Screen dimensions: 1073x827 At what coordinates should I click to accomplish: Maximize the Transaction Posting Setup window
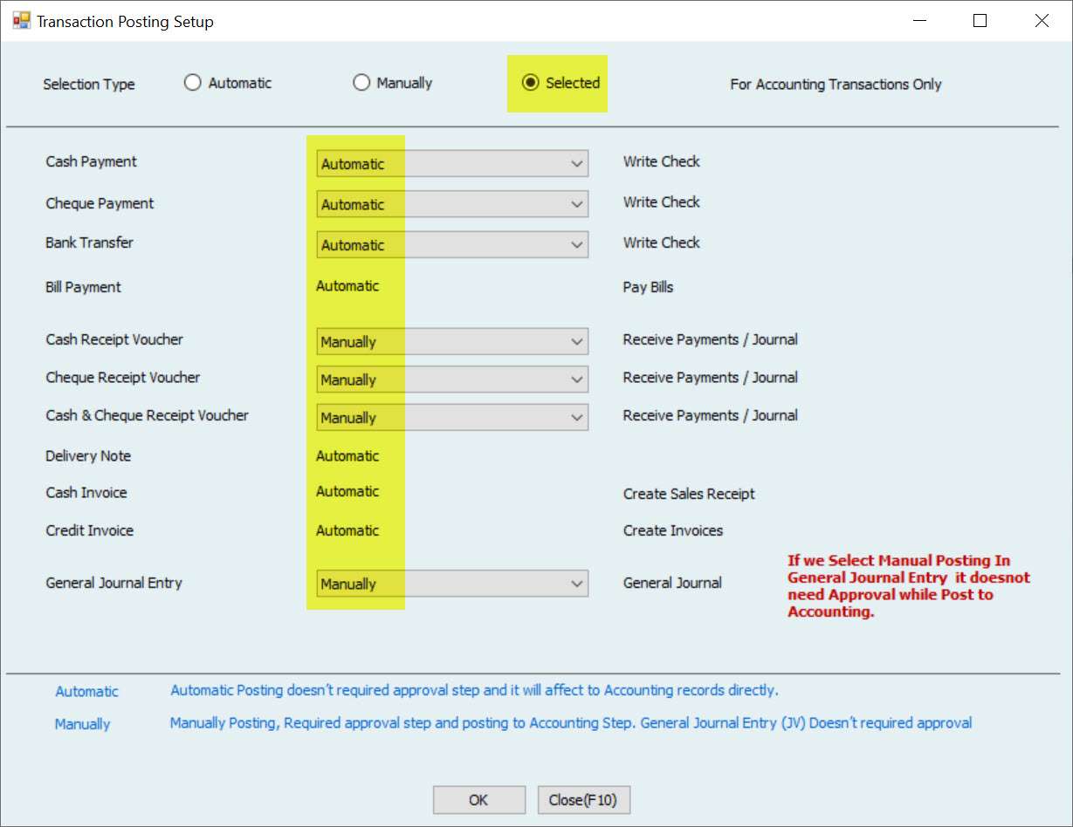980,21
